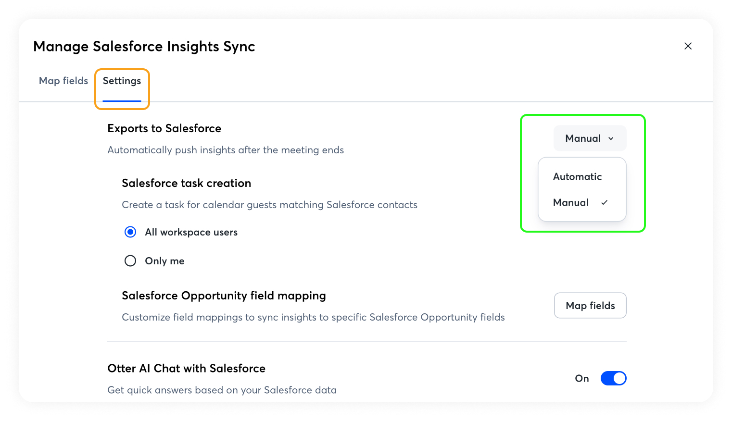Click the Exports to Salesforce heading

click(164, 128)
